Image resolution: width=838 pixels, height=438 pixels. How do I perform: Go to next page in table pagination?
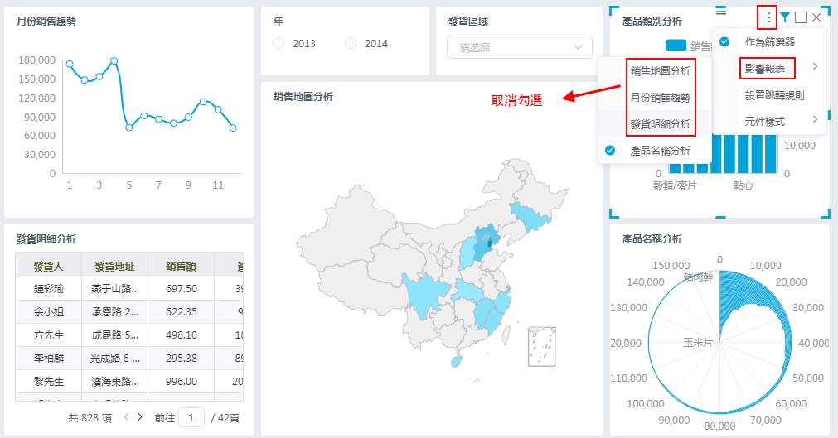pyautogui.click(x=140, y=417)
